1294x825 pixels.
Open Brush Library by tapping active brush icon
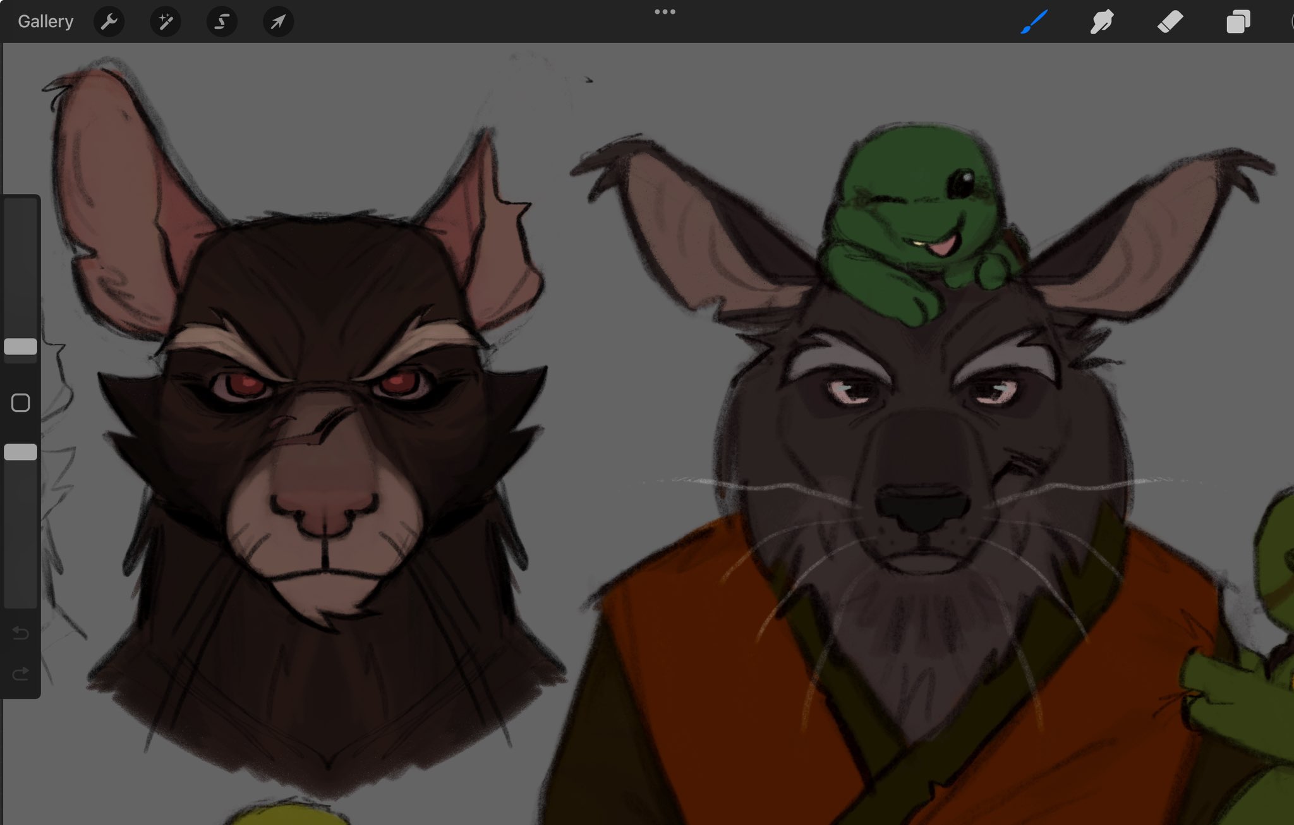1034,21
